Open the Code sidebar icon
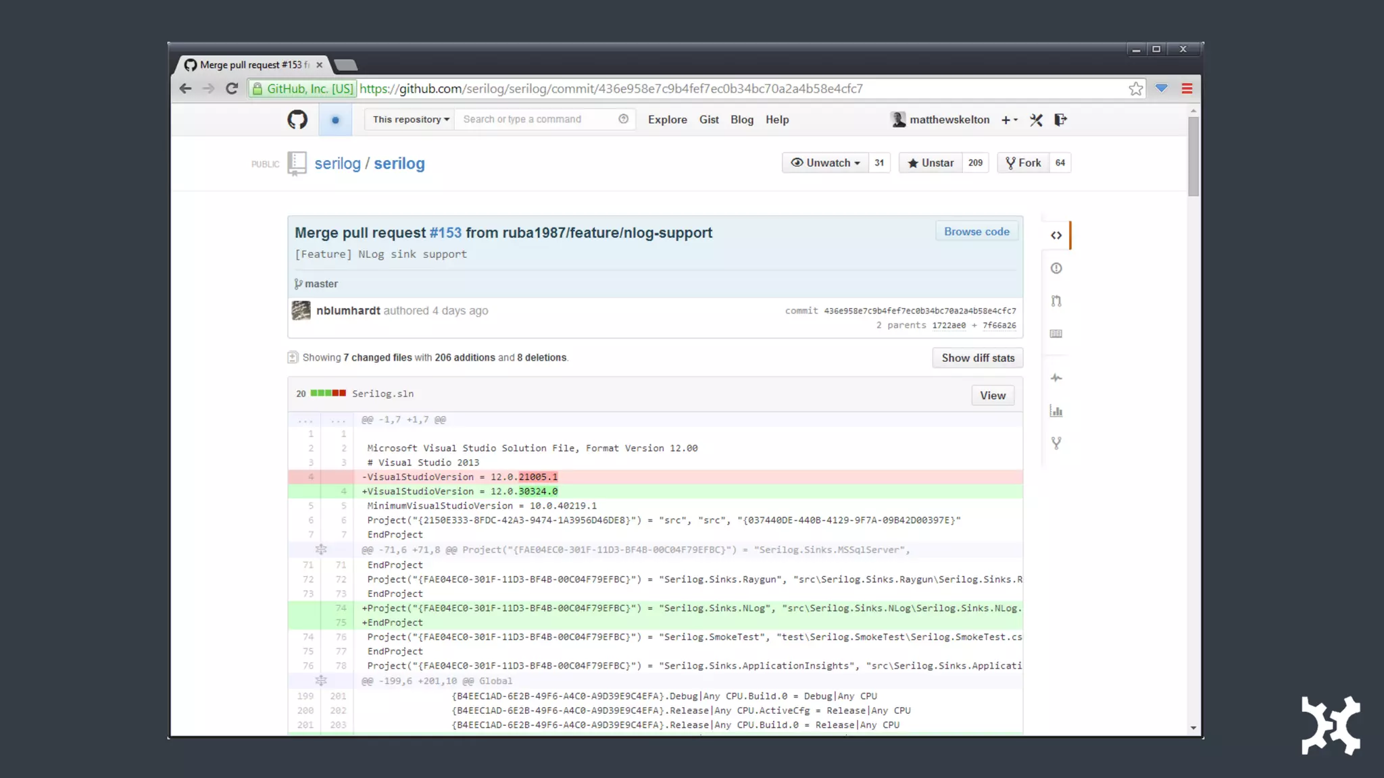Viewport: 1384px width, 778px height. pos(1056,236)
